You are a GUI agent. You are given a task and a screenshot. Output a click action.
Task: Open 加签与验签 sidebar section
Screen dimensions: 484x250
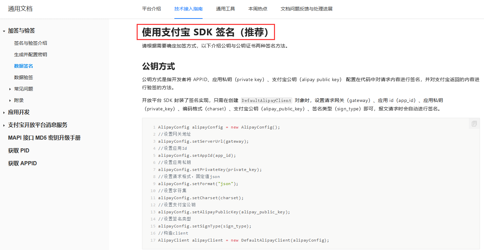pos(22,31)
